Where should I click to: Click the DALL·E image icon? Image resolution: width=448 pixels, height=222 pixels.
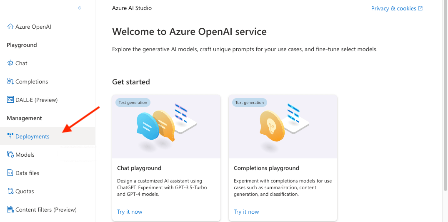pos(10,100)
